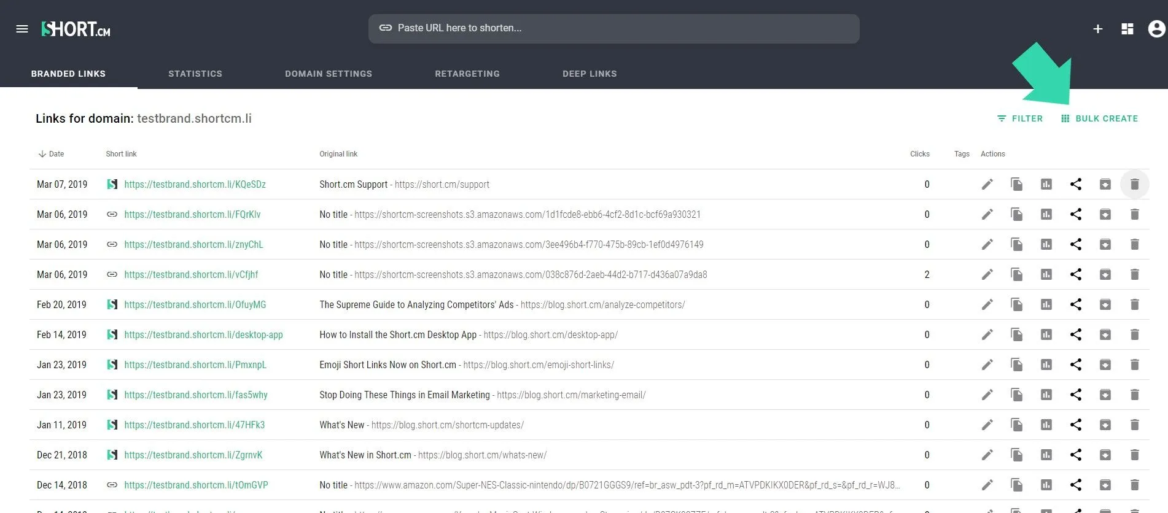This screenshot has height=513, width=1168.
Task: Share the KQeSDz short link
Action: click(x=1076, y=184)
